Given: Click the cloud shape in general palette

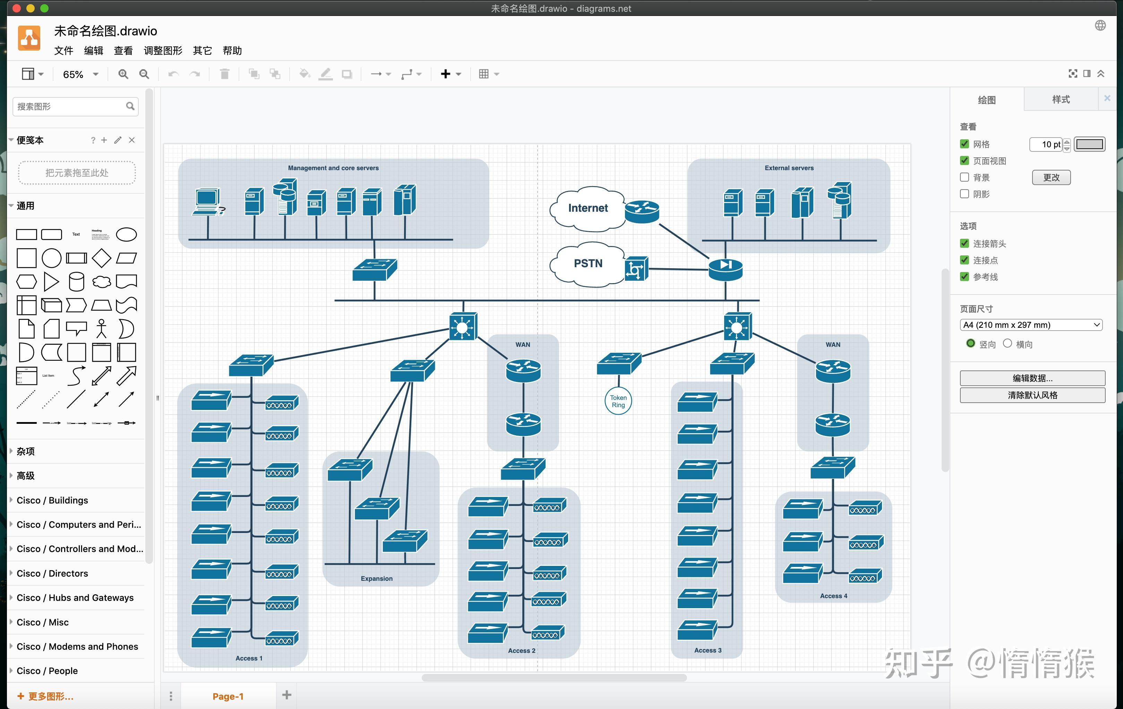Looking at the screenshot, I should [101, 281].
